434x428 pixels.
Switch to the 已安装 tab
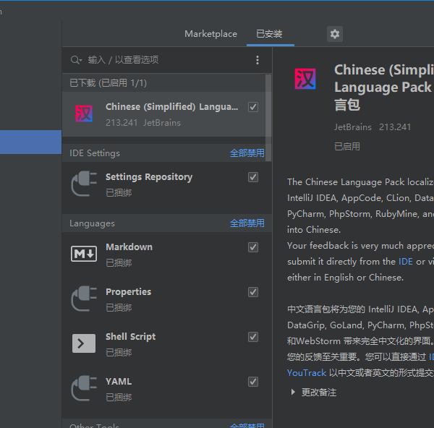coord(269,34)
